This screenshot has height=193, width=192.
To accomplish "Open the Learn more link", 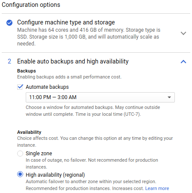I will pos(157,188).
